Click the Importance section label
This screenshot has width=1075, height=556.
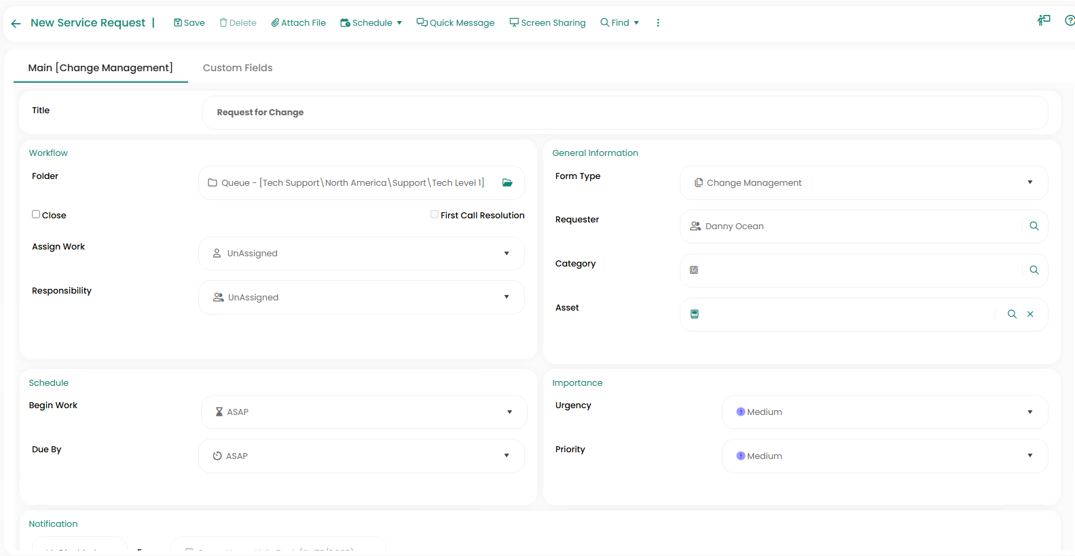(x=577, y=383)
